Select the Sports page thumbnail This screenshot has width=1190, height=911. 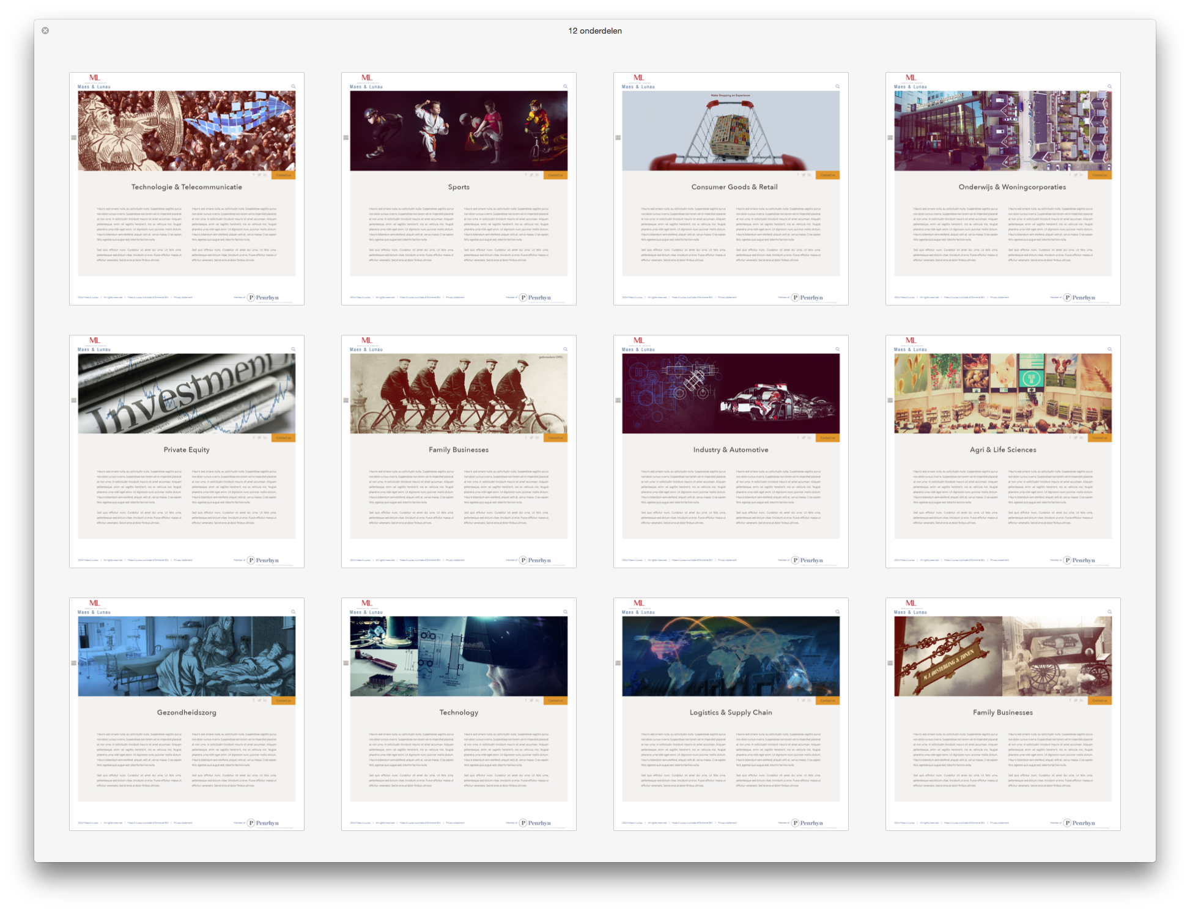click(x=459, y=189)
